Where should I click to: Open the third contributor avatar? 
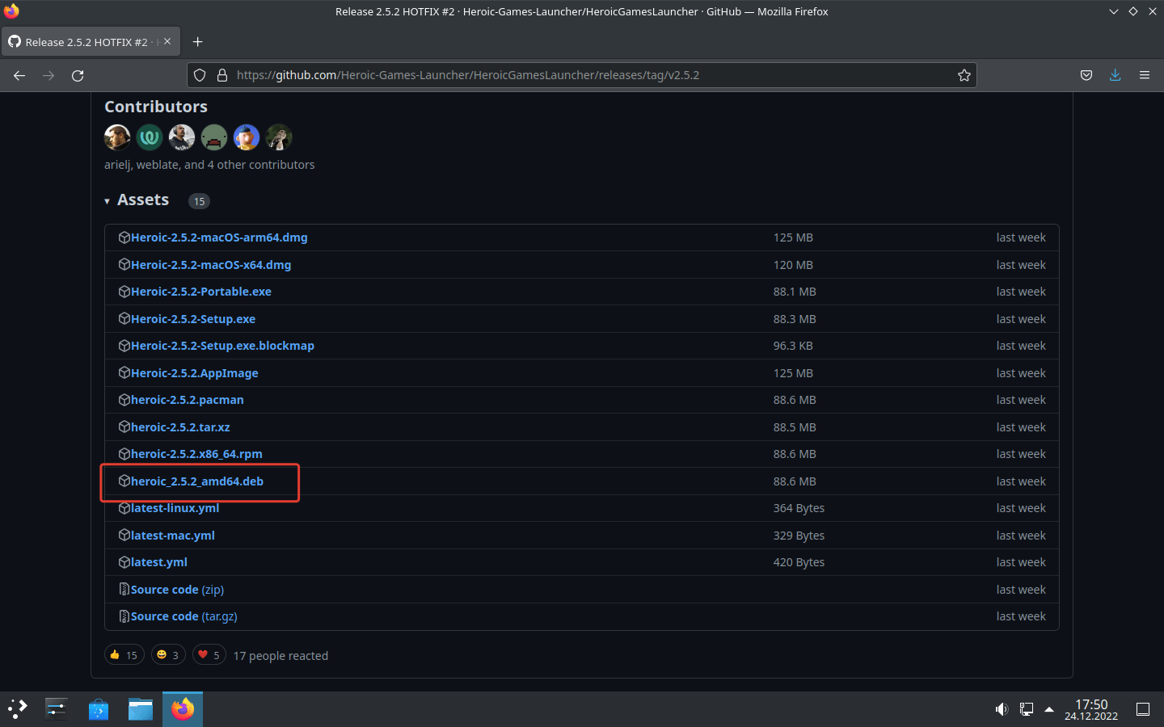pos(182,137)
